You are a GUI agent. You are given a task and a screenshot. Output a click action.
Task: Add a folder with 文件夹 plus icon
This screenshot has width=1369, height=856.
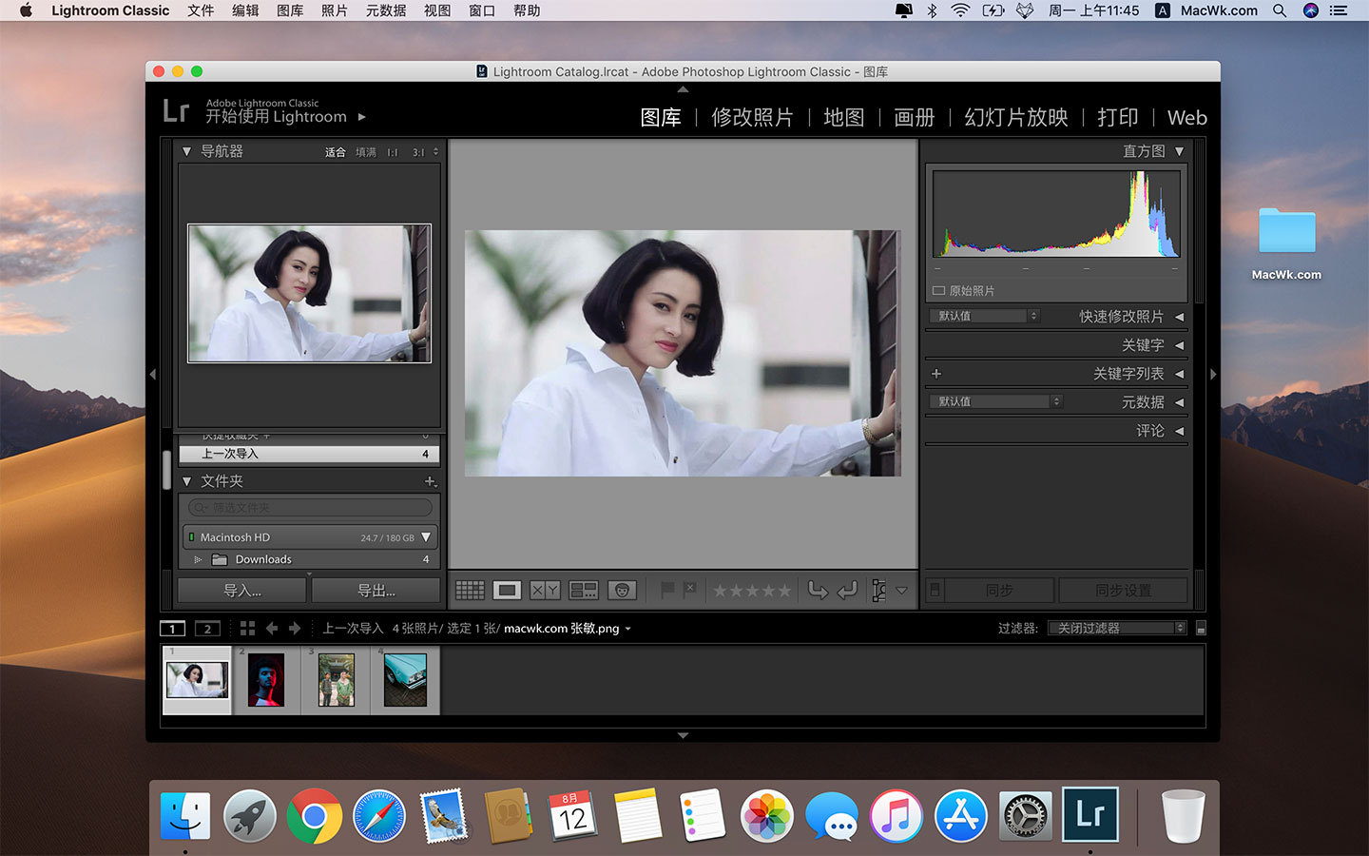[430, 481]
